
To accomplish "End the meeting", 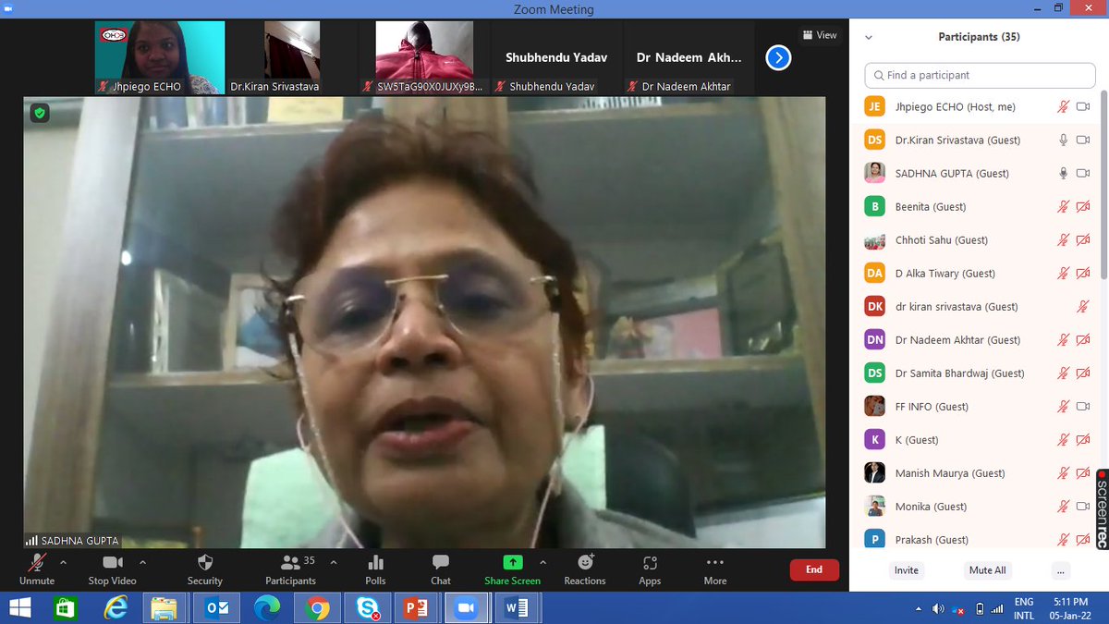I will click(814, 569).
